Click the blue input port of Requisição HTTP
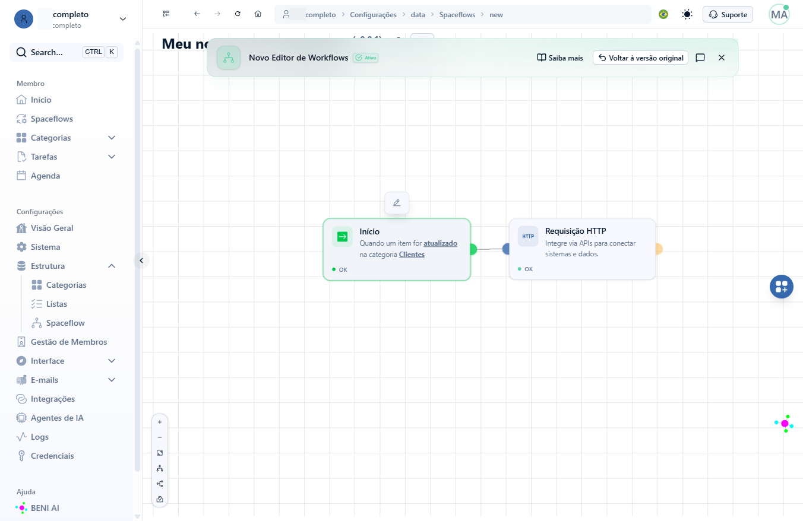Viewport: 803px width, 521px height. pyautogui.click(x=507, y=249)
